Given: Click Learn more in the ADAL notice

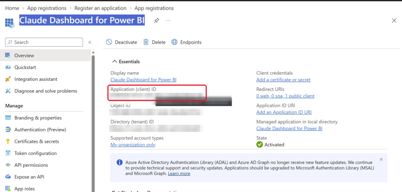Looking at the screenshot, I should (179, 174).
